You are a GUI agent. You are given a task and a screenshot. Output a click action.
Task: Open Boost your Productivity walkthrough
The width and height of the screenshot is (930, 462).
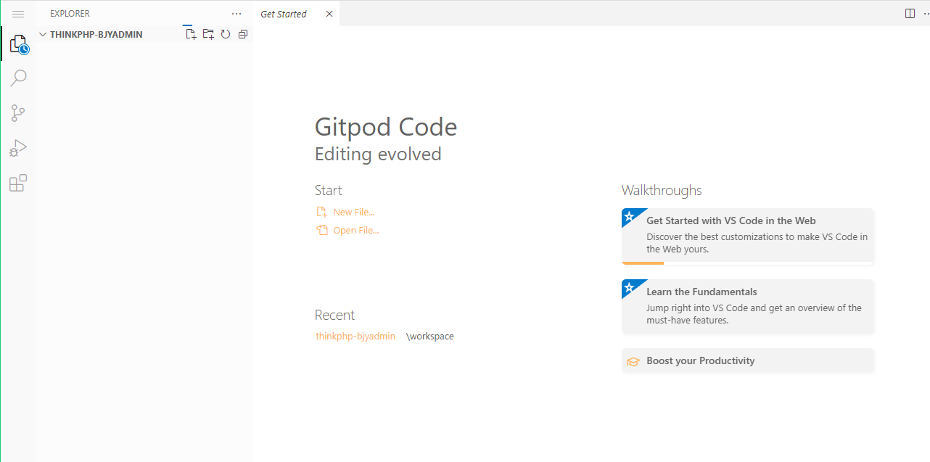748,360
